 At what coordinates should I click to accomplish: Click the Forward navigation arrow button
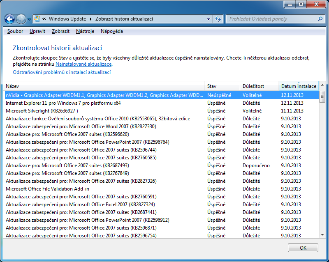(21, 19)
